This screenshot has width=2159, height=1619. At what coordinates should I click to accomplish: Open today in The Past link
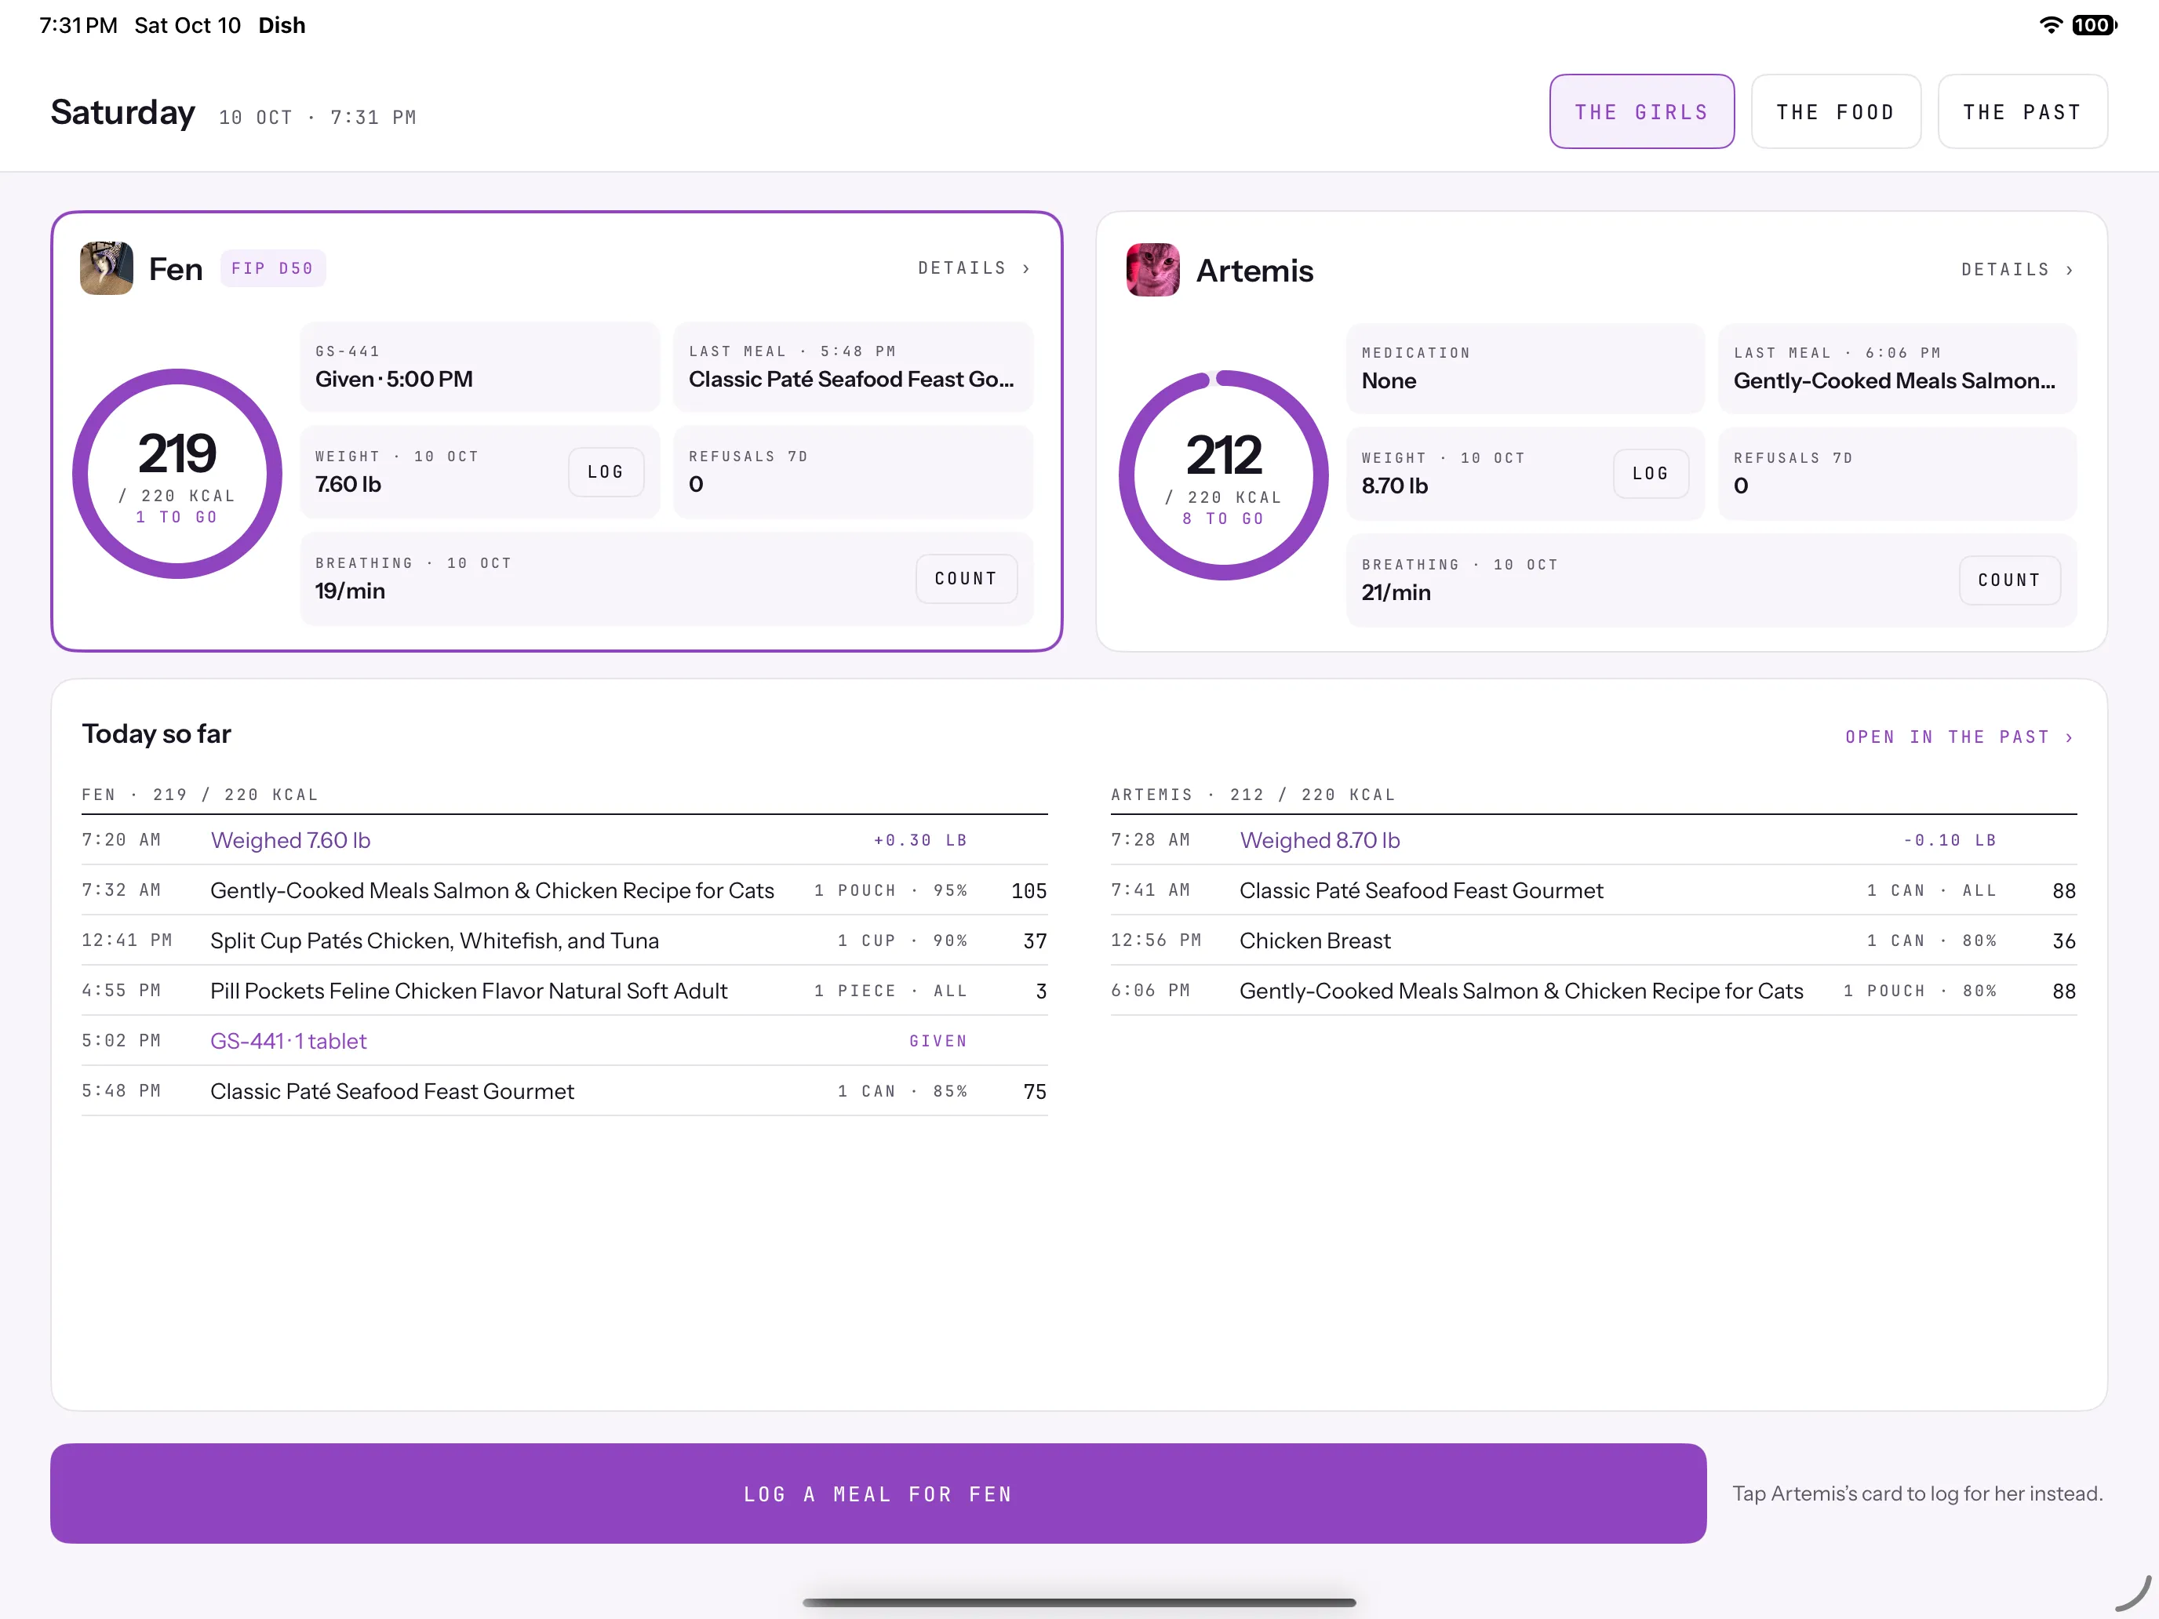[1959, 737]
